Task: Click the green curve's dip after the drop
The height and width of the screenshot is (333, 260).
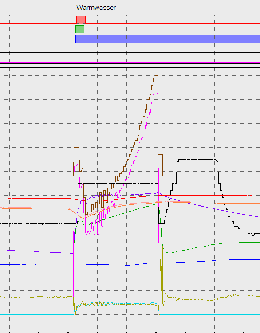Action: 169,252
